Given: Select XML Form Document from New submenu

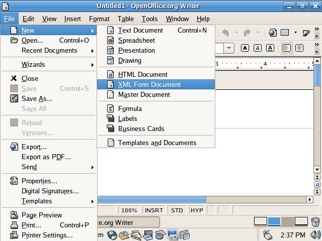Looking at the screenshot, I should click(149, 84).
